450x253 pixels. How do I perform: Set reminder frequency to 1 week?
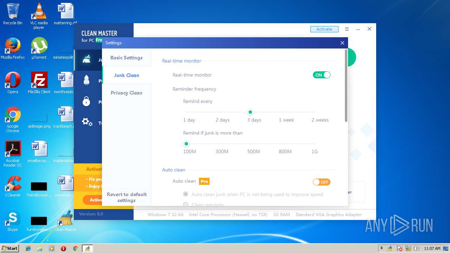[x=283, y=112]
